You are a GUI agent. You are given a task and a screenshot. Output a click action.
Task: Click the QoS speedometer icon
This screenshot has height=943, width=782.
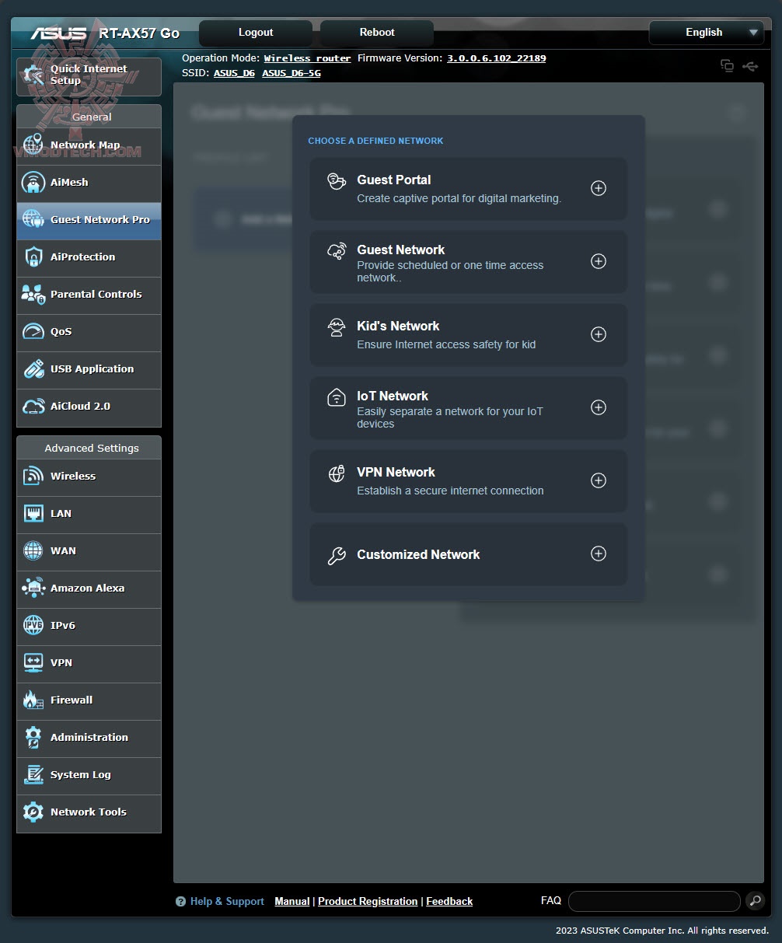(33, 332)
